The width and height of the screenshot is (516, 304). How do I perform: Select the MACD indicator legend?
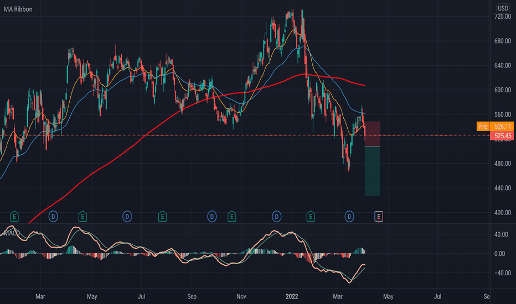pos(12,233)
